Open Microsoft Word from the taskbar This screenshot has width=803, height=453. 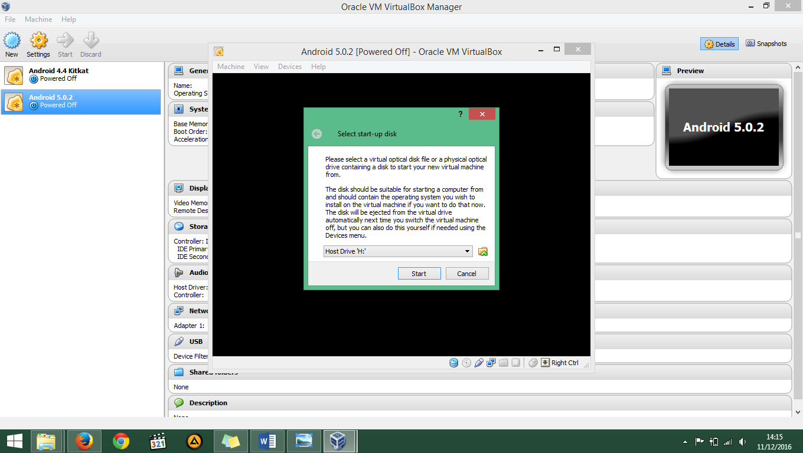click(267, 441)
